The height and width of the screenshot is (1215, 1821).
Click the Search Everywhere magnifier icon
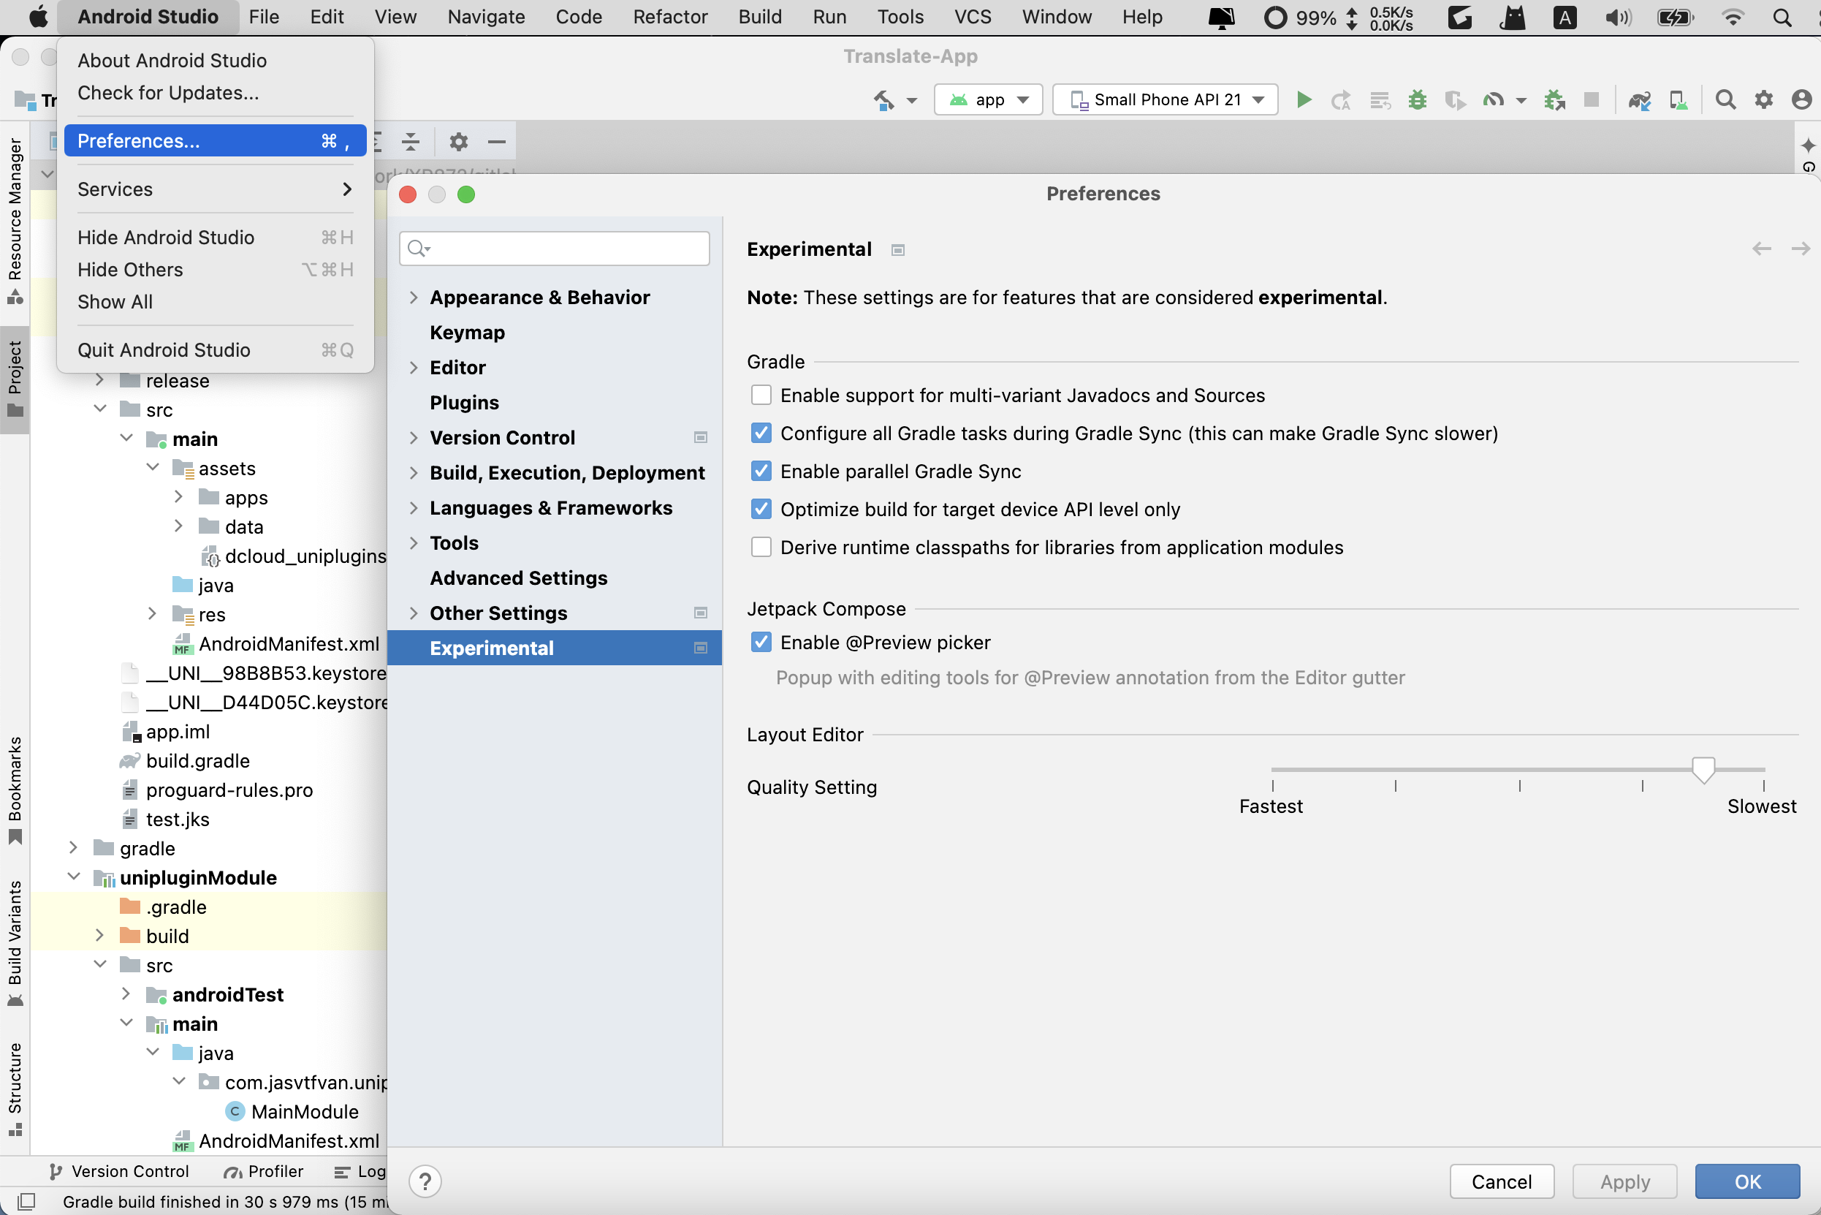tap(1725, 99)
